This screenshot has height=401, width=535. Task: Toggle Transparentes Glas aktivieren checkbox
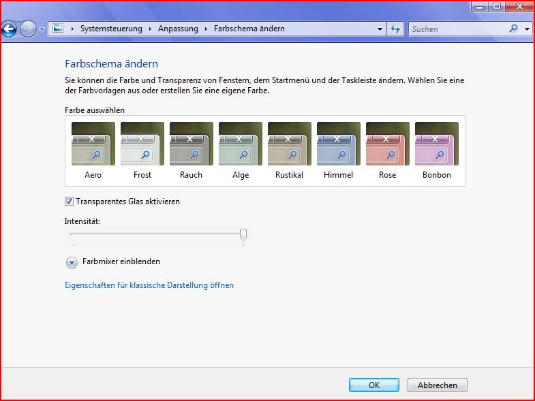(x=69, y=202)
